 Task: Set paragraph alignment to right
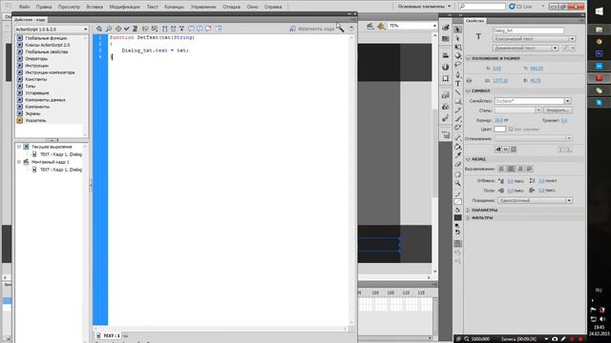tap(519, 169)
